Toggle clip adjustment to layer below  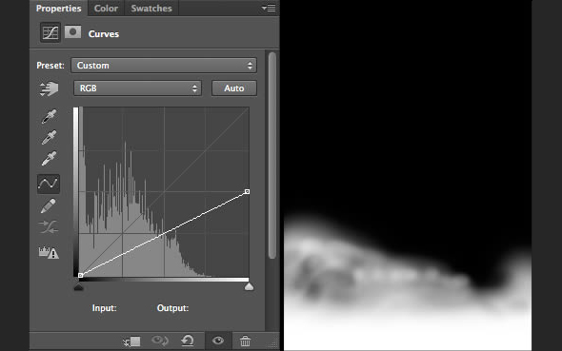pyautogui.click(x=131, y=341)
